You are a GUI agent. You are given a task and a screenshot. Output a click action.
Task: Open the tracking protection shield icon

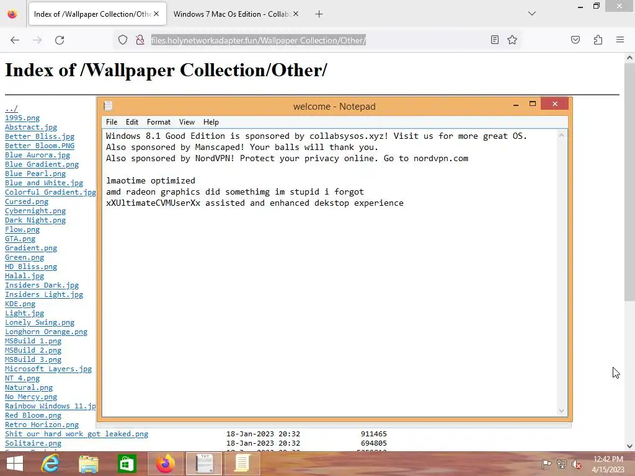coord(123,40)
